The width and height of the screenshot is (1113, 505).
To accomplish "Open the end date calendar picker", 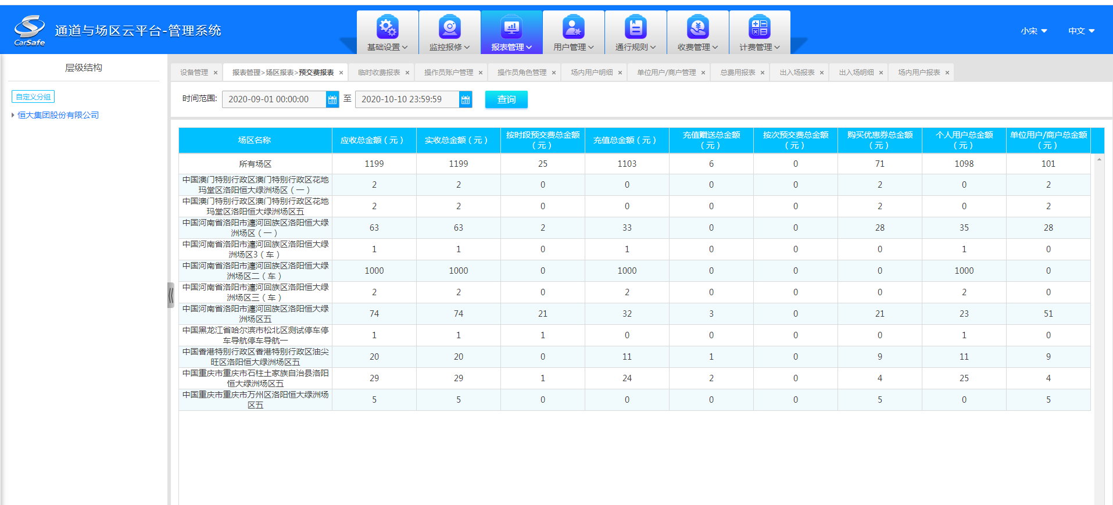I will [466, 100].
